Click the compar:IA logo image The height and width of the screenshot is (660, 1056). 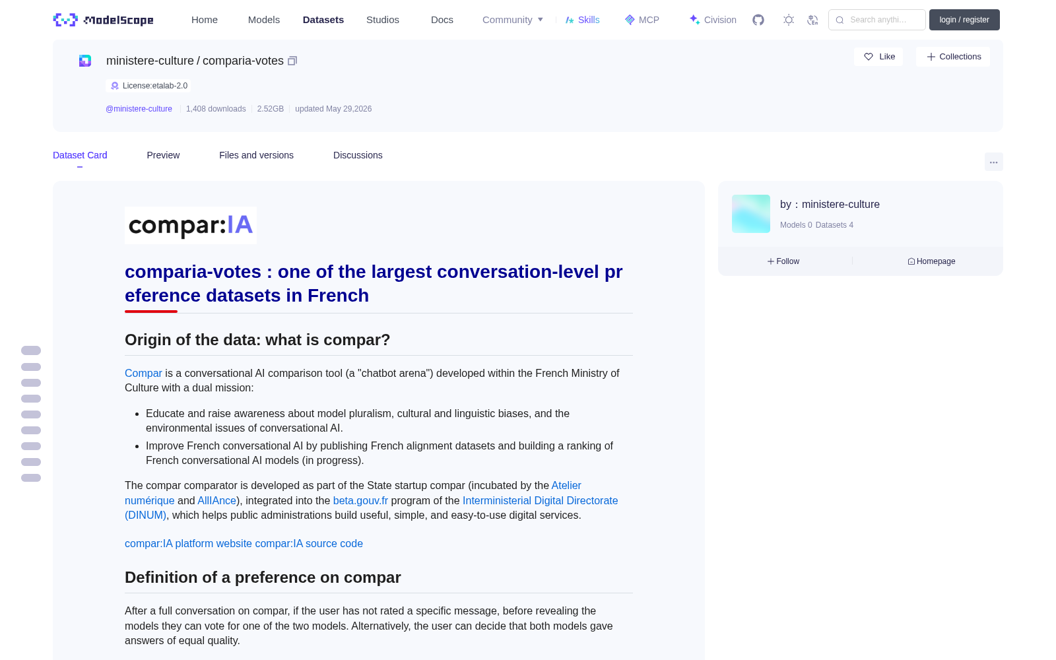191,226
